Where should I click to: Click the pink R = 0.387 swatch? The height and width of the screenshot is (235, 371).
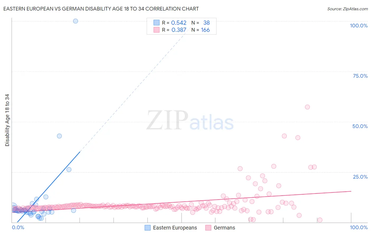pos(156,30)
